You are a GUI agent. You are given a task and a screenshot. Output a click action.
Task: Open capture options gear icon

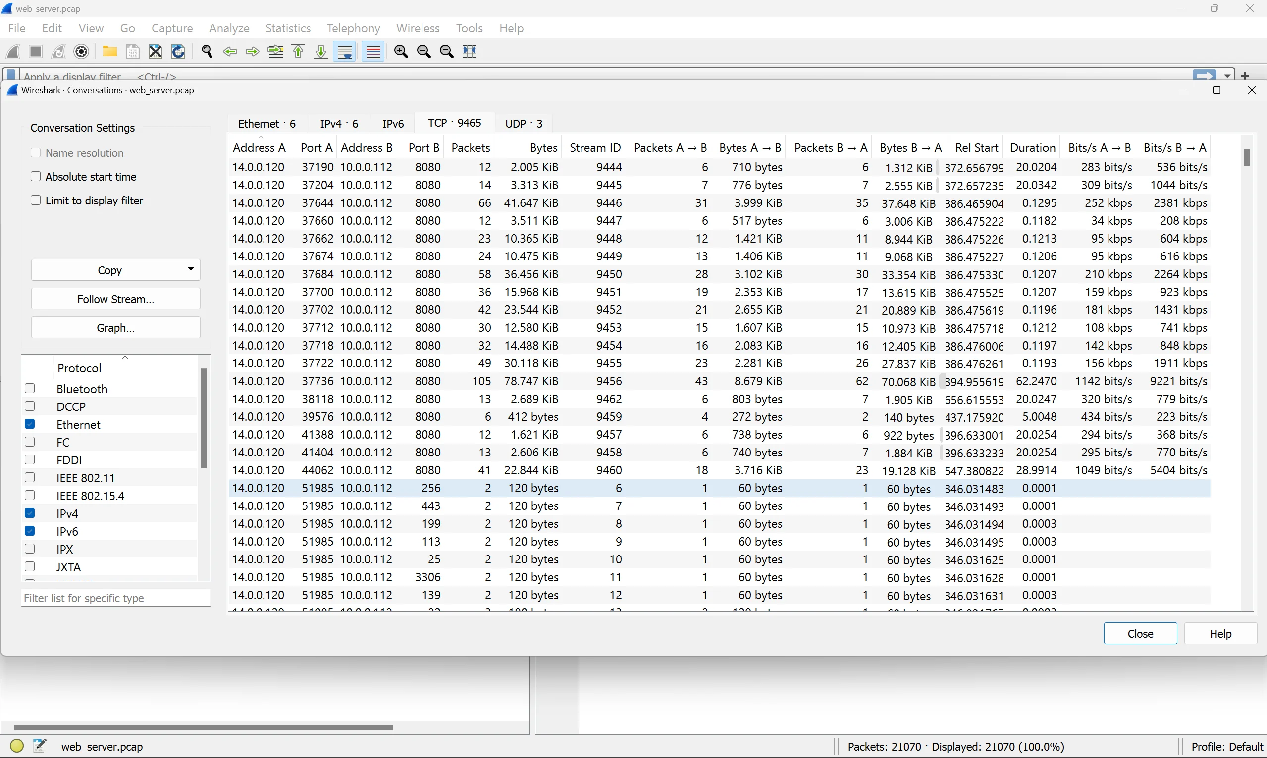(82, 51)
